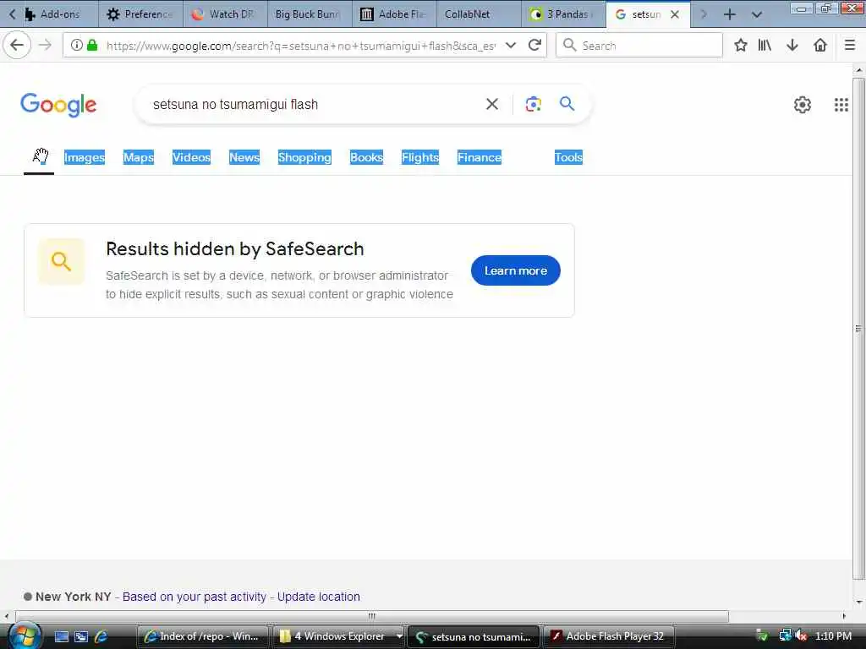List all tabs dropdown

pyautogui.click(x=757, y=14)
